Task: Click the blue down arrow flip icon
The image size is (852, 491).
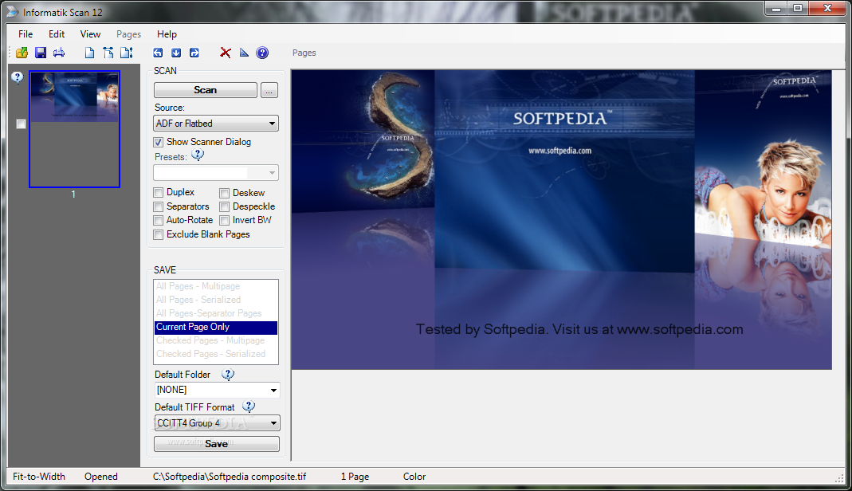Action: click(x=176, y=53)
